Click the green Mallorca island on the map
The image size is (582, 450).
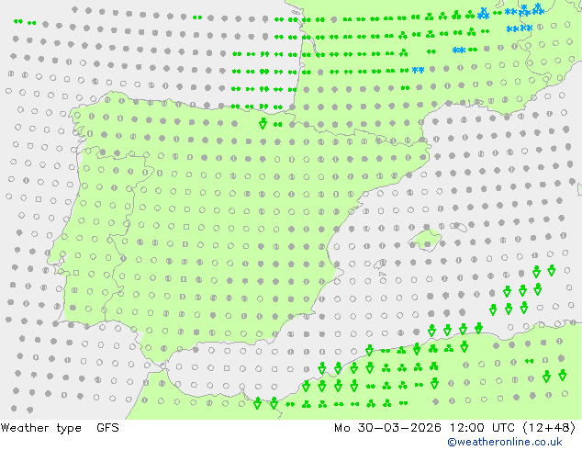coord(426,239)
